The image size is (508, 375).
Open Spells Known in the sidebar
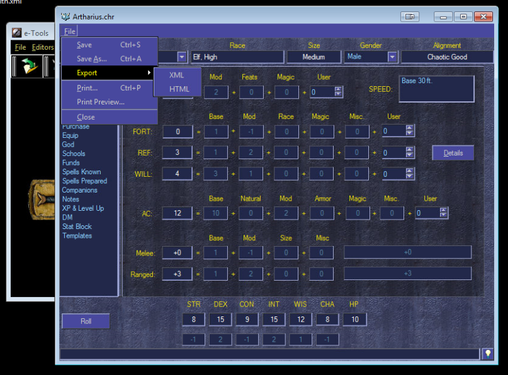pos(81,172)
